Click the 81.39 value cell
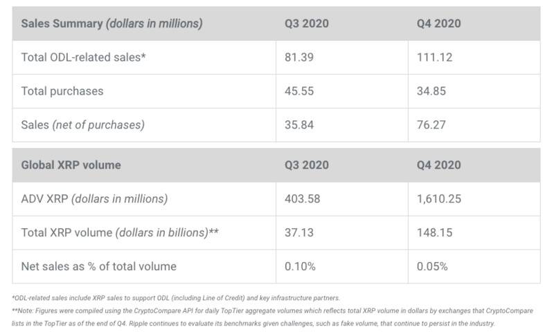This screenshot has height=336, width=554. point(298,57)
